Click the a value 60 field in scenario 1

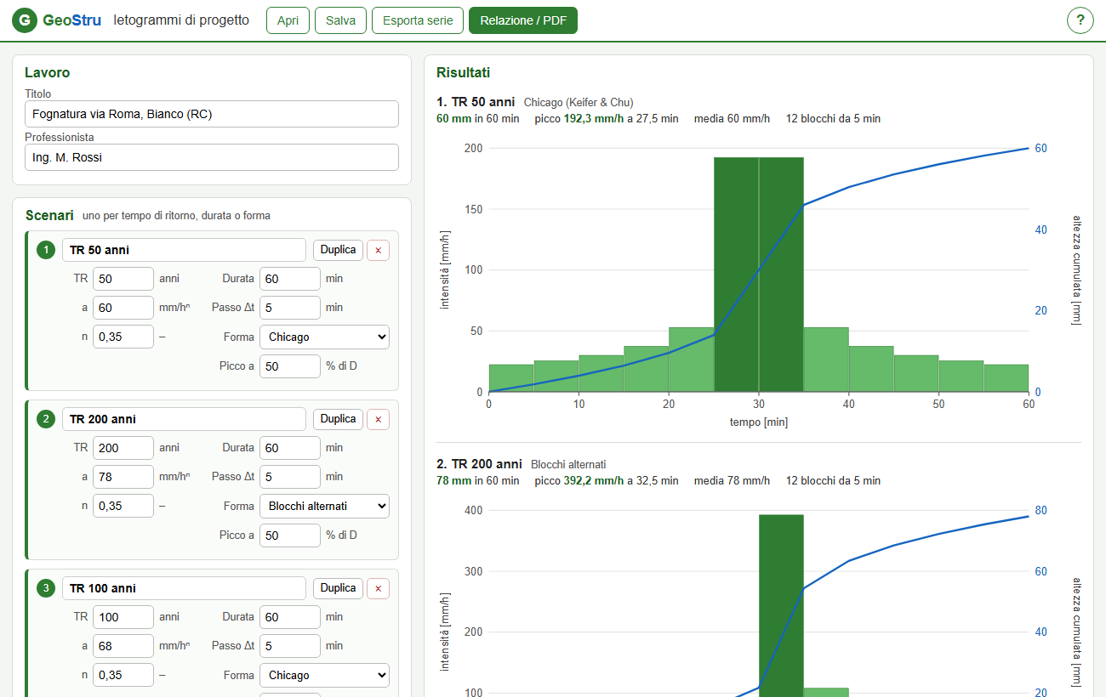click(x=123, y=308)
